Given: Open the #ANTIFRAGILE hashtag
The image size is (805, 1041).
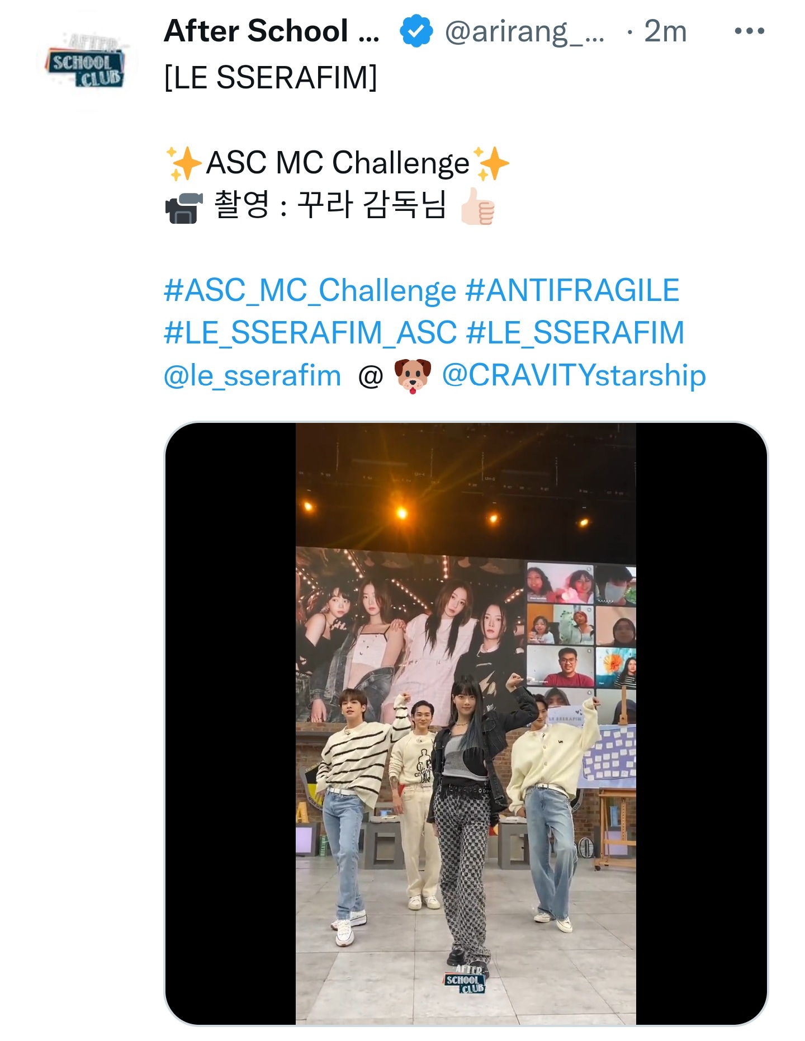Looking at the screenshot, I should pyautogui.click(x=572, y=290).
